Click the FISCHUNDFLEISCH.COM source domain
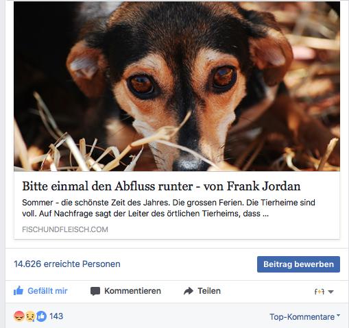 65,229
